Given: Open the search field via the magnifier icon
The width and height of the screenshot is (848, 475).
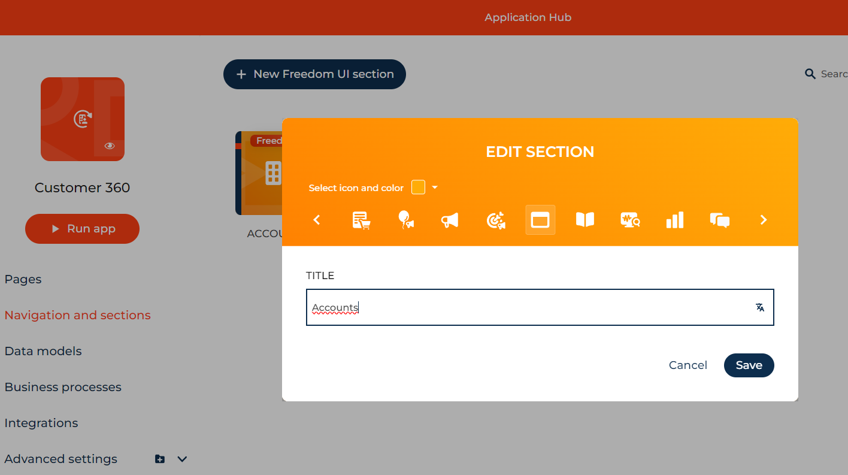Looking at the screenshot, I should (810, 74).
